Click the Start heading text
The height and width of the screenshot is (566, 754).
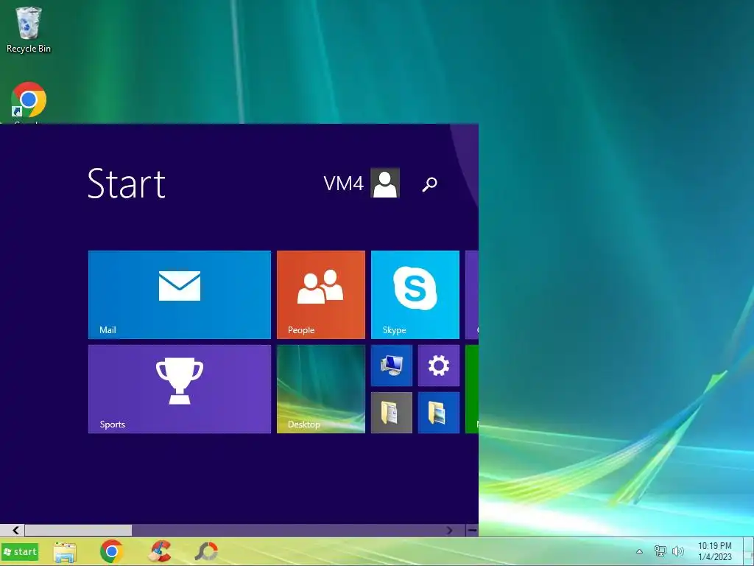click(x=127, y=184)
